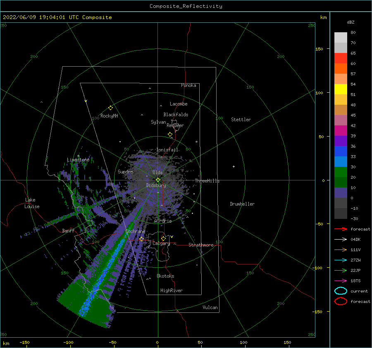This screenshot has height=348, width=372.
Task: Click the Lake Louise label
Action: pyautogui.click(x=32, y=203)
